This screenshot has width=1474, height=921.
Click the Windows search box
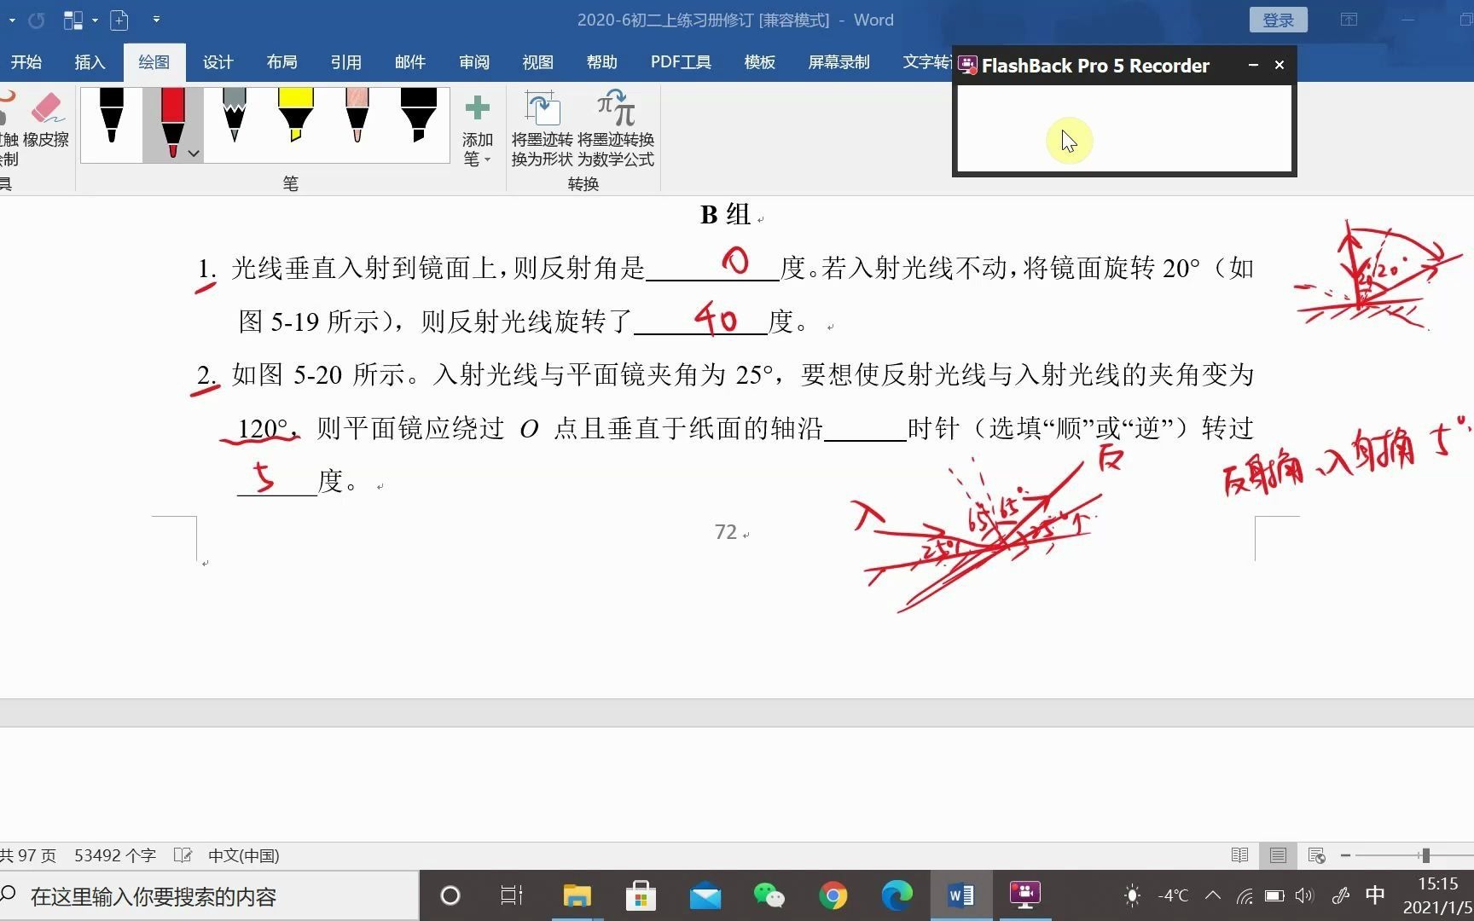(209, 896)
